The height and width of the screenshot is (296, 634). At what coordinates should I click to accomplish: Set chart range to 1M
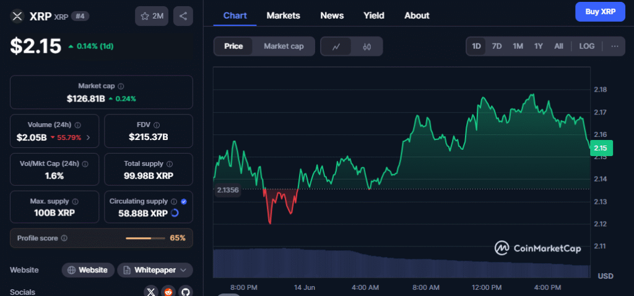[518, 46]
